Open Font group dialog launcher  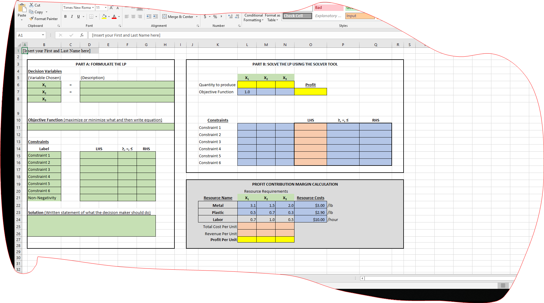click(120, 26)
